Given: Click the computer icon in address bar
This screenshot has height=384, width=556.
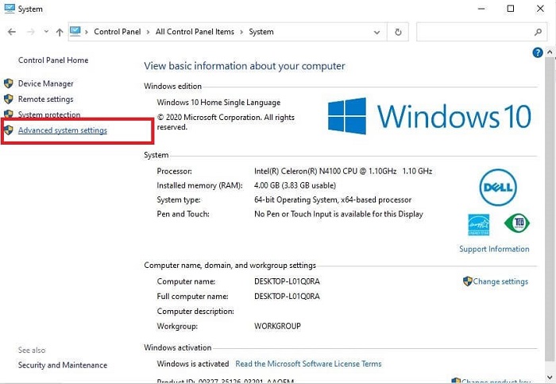Looking at the screenshot, I should pos(75,32).
